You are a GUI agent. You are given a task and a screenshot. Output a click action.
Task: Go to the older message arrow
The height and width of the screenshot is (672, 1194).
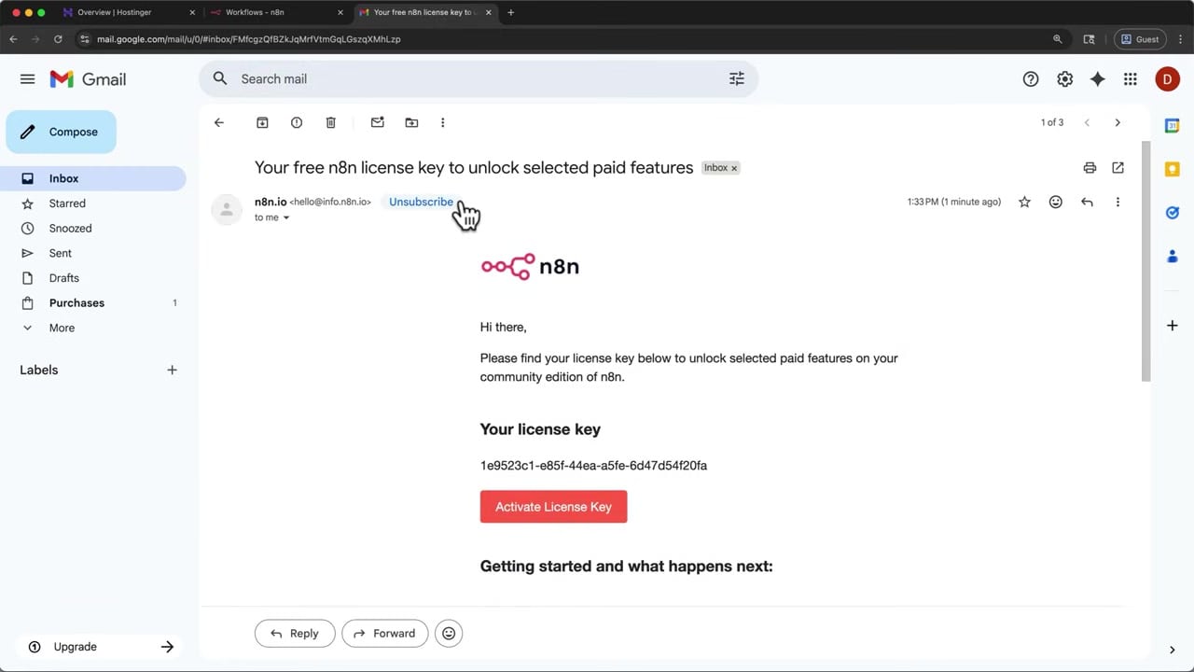pyautogui.click(x=1118, y=122)
